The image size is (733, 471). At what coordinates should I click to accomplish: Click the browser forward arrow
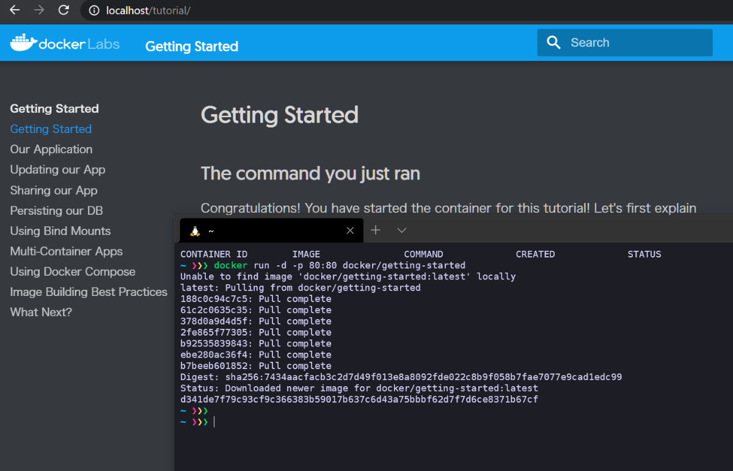pos(39,10)
